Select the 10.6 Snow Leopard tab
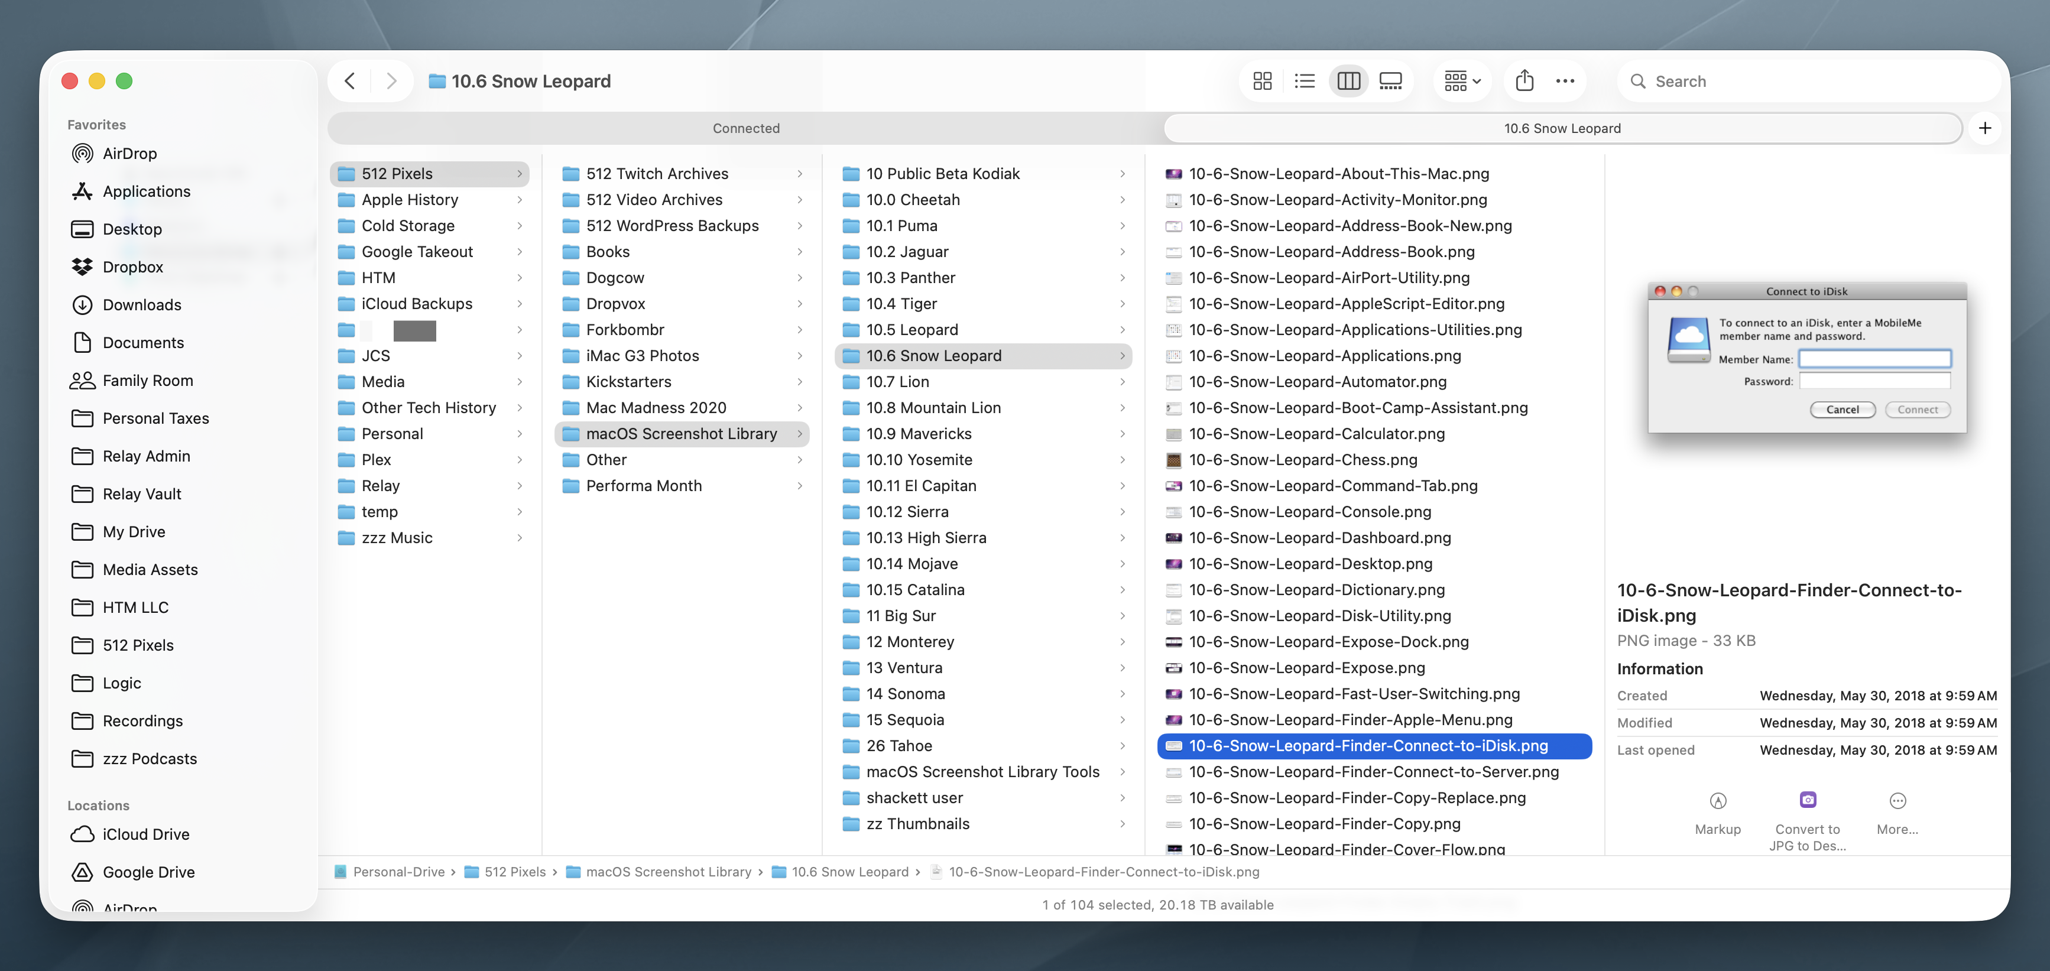 coord(1561,128)
